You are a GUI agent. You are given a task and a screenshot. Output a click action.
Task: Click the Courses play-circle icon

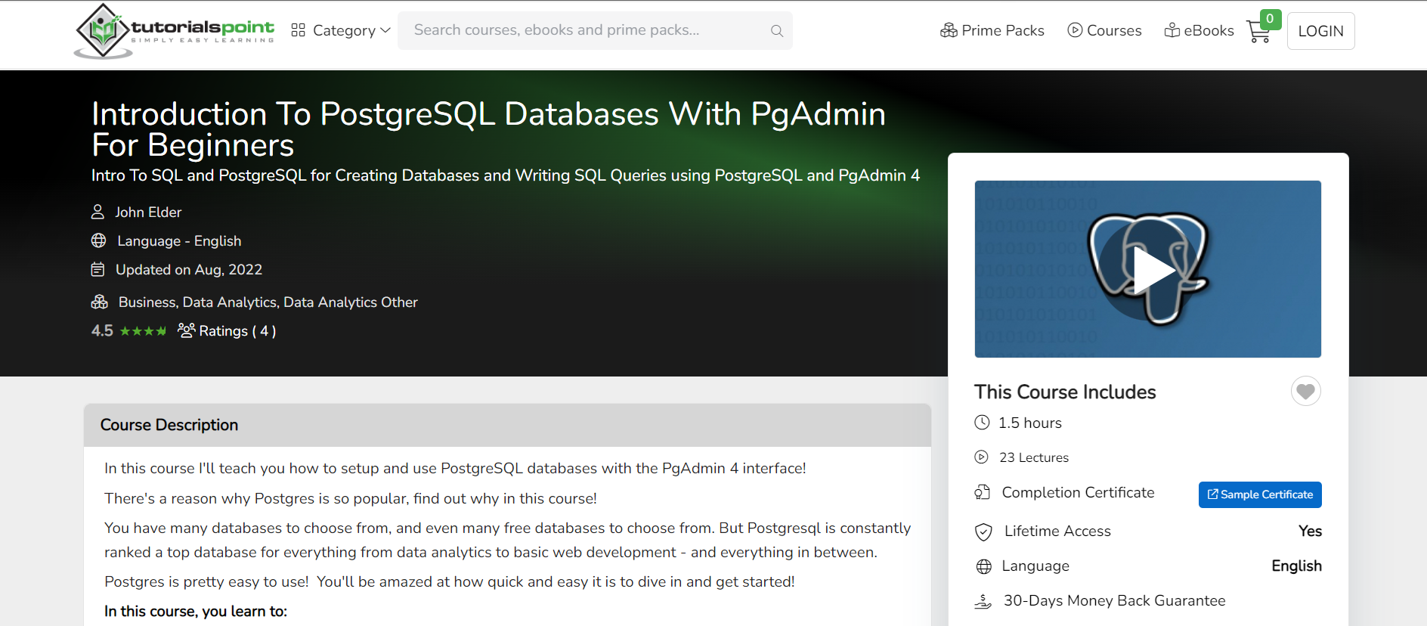(1075, 30)
